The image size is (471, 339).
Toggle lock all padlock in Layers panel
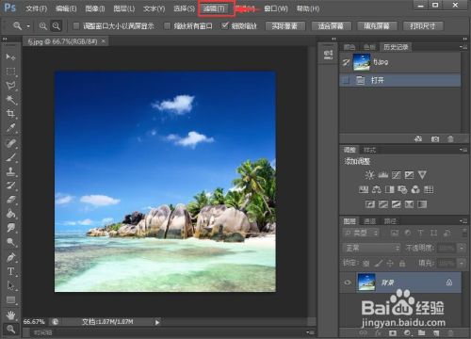[x=402, y=264]
